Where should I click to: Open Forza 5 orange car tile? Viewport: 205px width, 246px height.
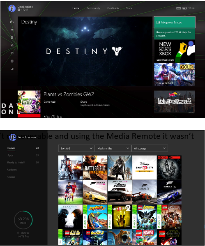click(145, 192)
